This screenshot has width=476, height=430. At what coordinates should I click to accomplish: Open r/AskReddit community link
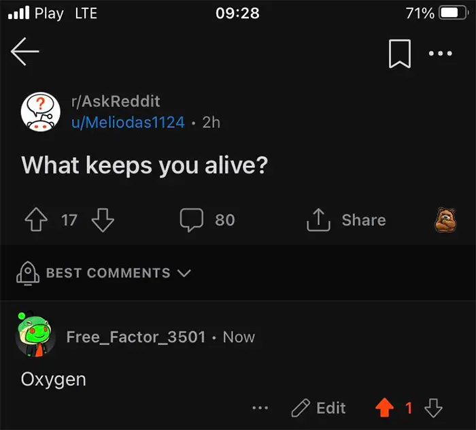pos(116,101)
